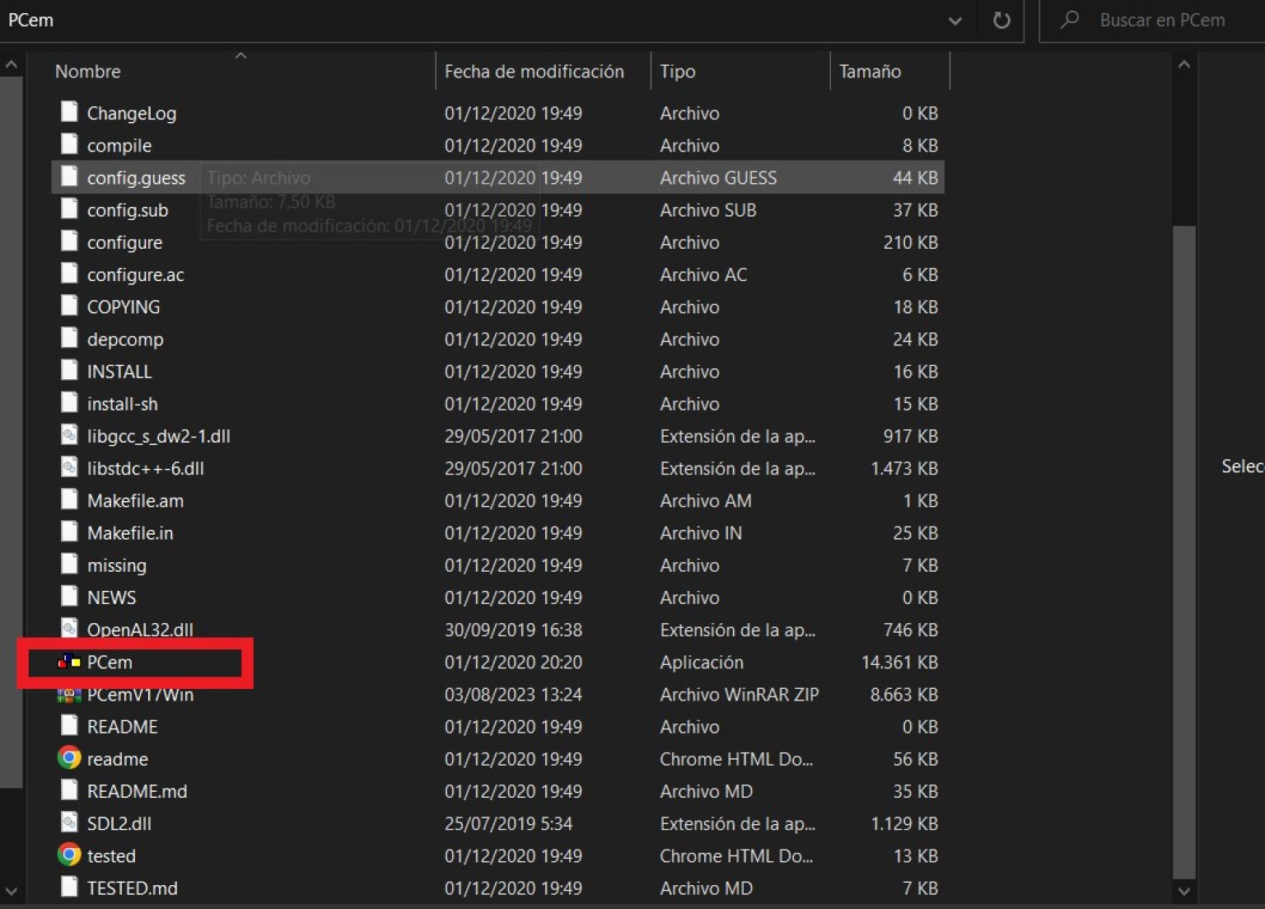
Task: Sort files by Tipo column
Action: 677,72
